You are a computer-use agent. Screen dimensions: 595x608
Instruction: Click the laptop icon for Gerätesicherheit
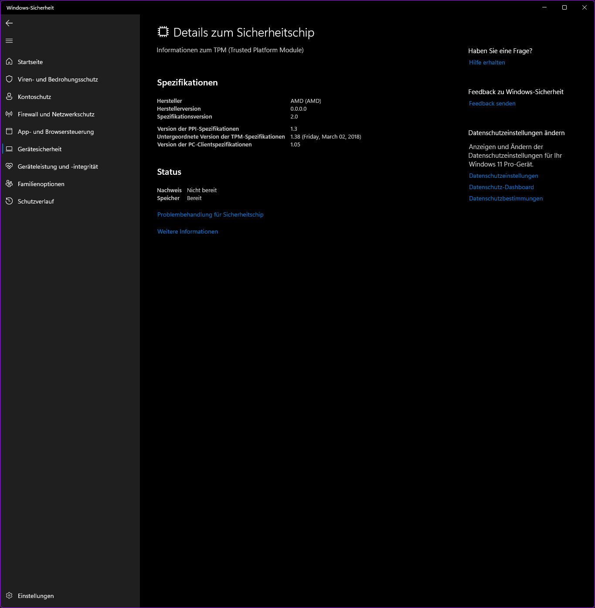tap(9, 149)
